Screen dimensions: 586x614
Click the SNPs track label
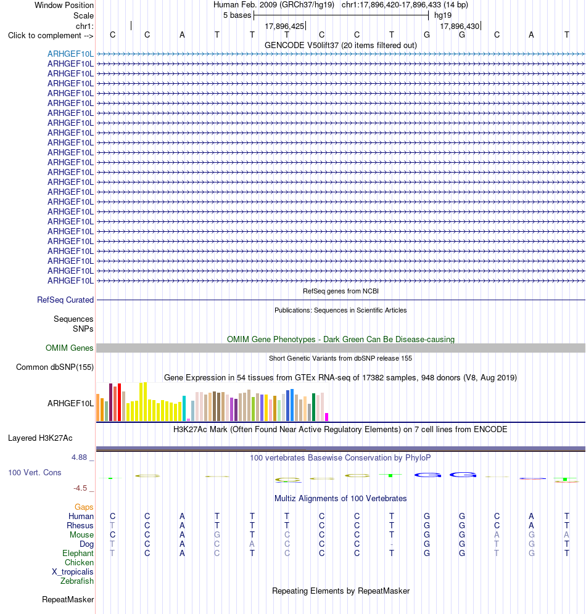pos(83,329)
